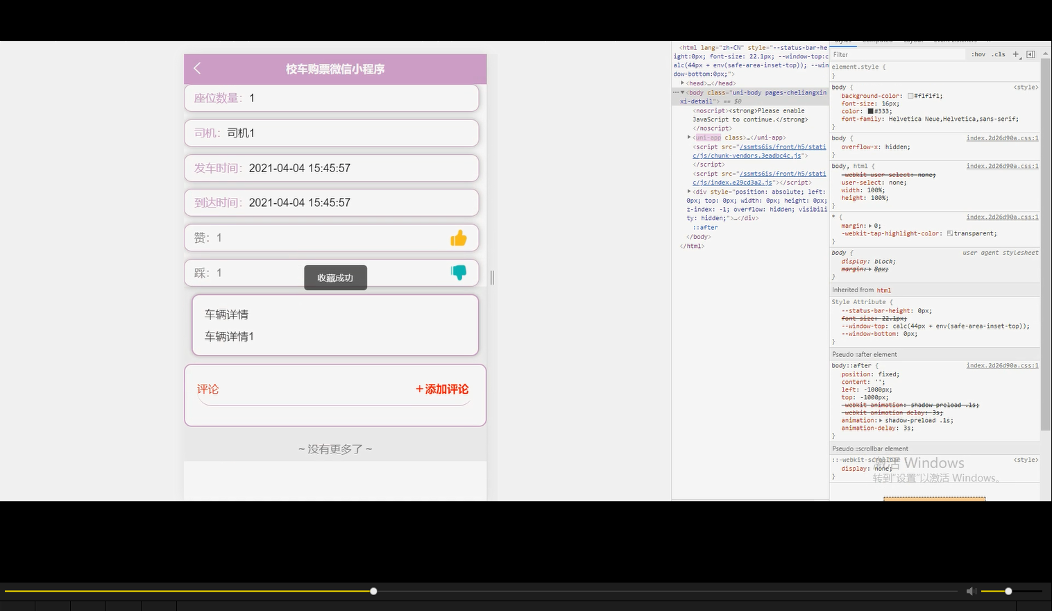Add a new style rule with the plus icon
The height and width of the screenshot is (611, 1052).
1016,54
